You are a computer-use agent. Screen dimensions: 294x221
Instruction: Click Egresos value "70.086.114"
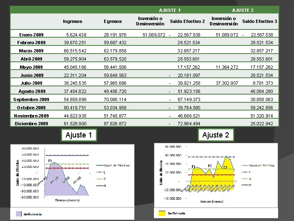pyautogui.click(x=115, y=99)
